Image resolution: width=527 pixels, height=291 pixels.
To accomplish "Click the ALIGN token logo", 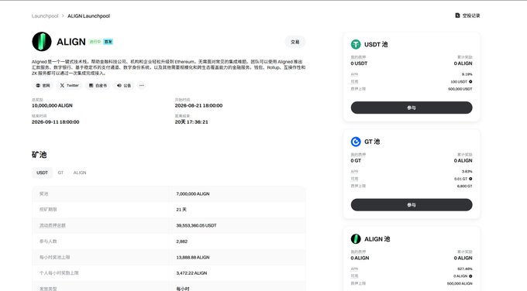I will (42, 42).
